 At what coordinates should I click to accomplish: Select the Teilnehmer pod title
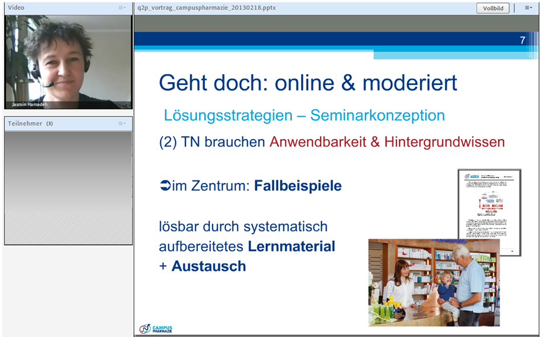tap(25, 124)
